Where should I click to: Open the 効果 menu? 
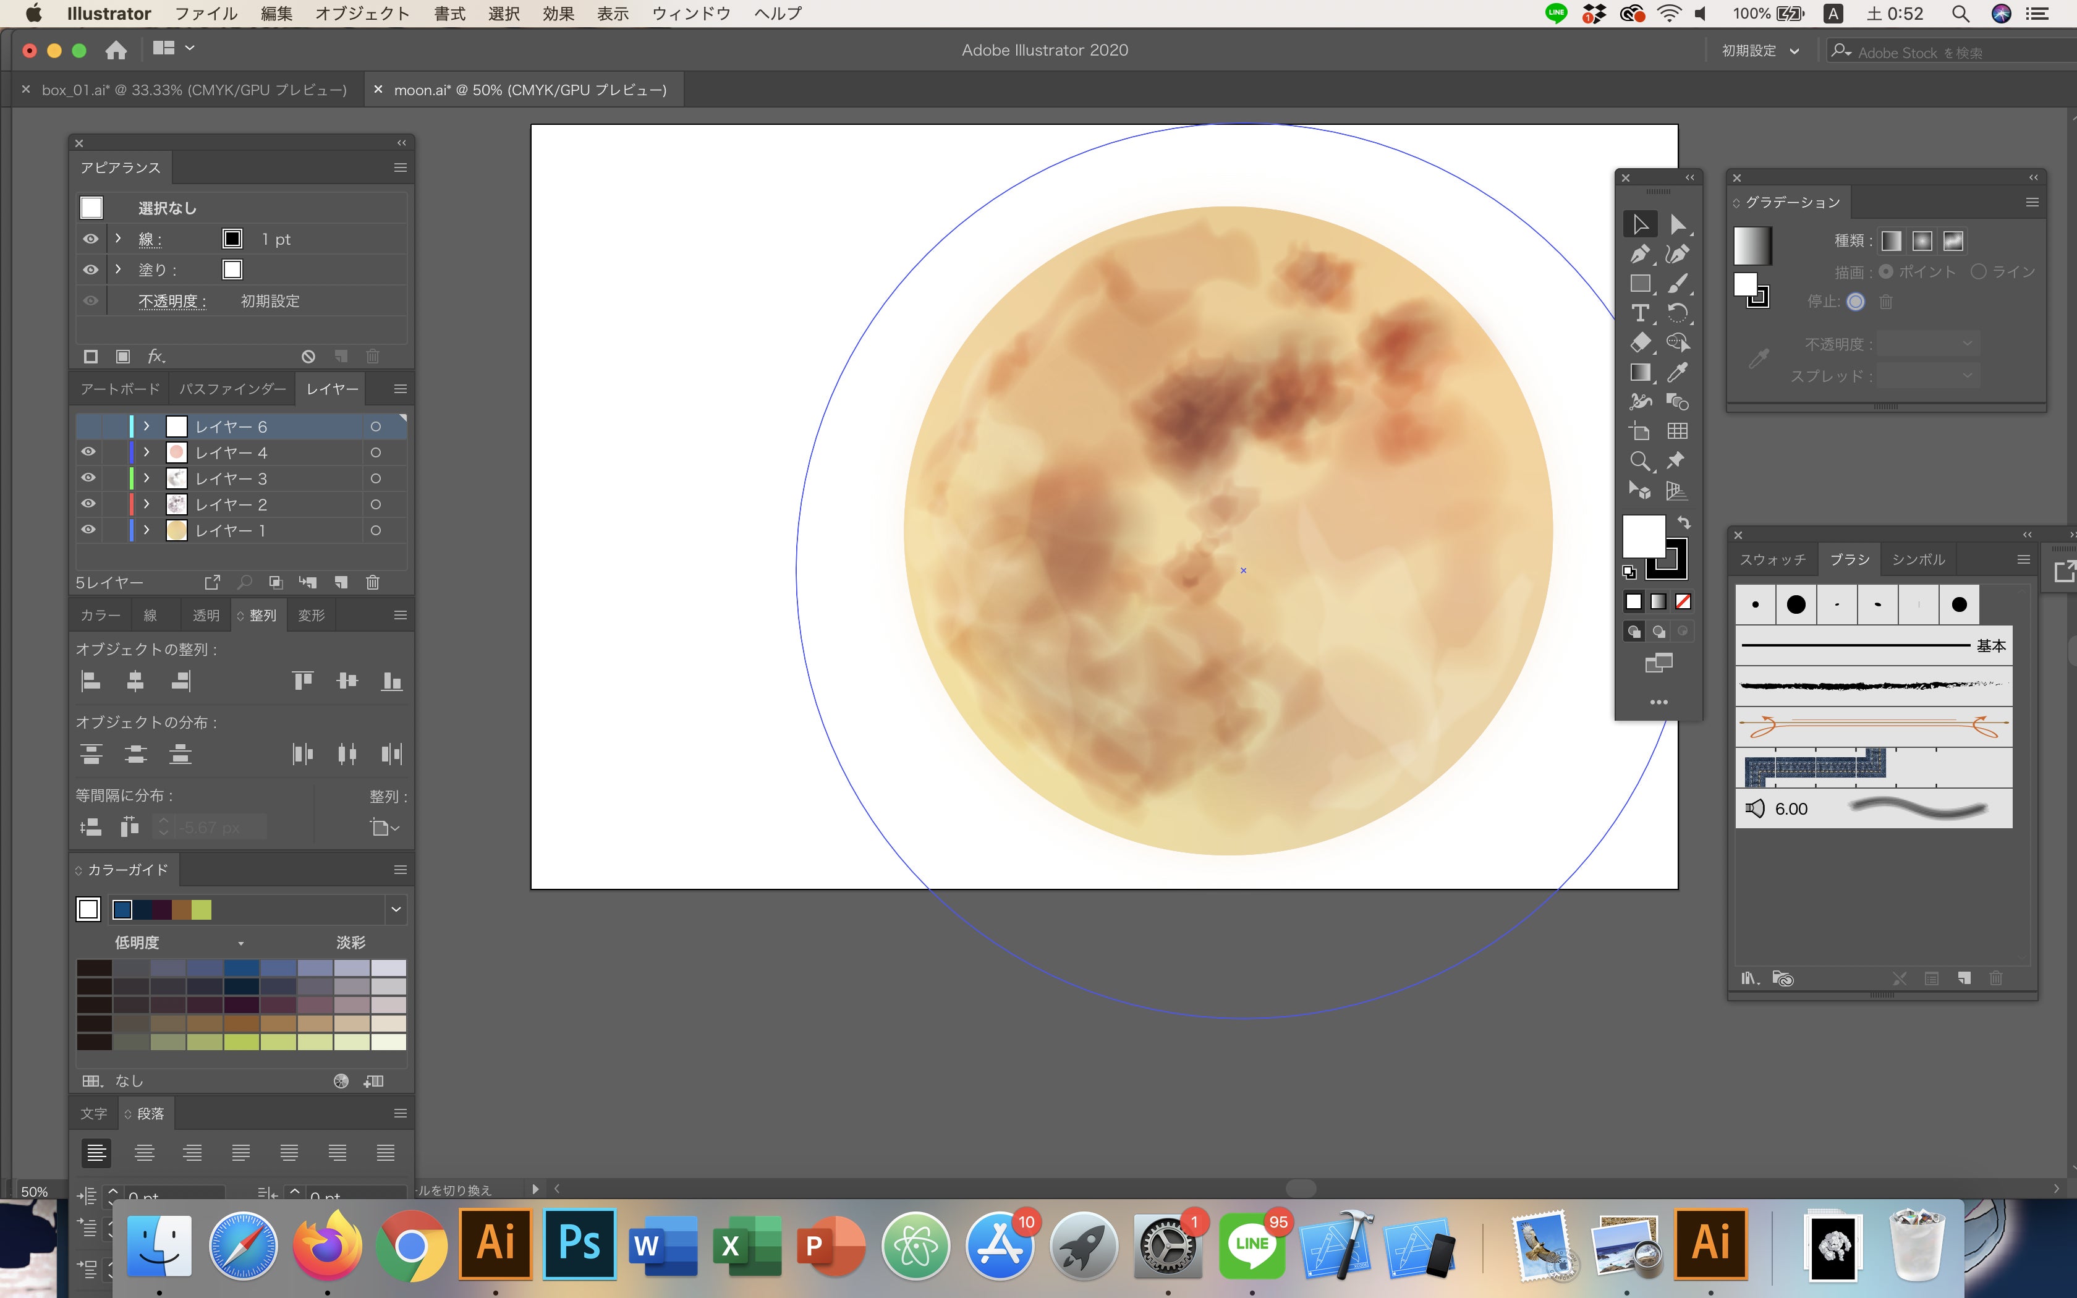pyautogui.click(x=558, y=14)
